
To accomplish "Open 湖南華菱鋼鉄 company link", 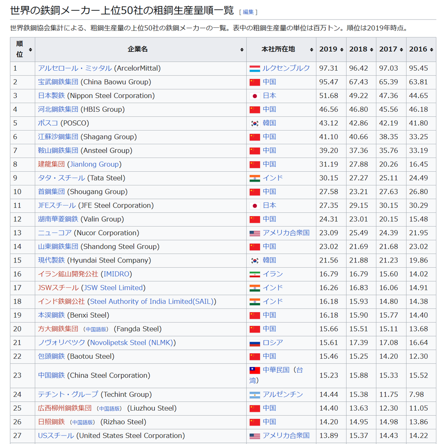I will click(58, 220).
